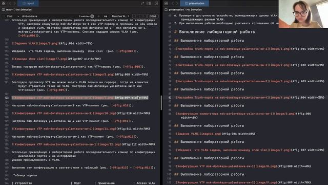Image resolution: width=328 pixels, height=185 pixels.
Task: Click report in the left breadcrumb bar
Action: click(10, 10)
